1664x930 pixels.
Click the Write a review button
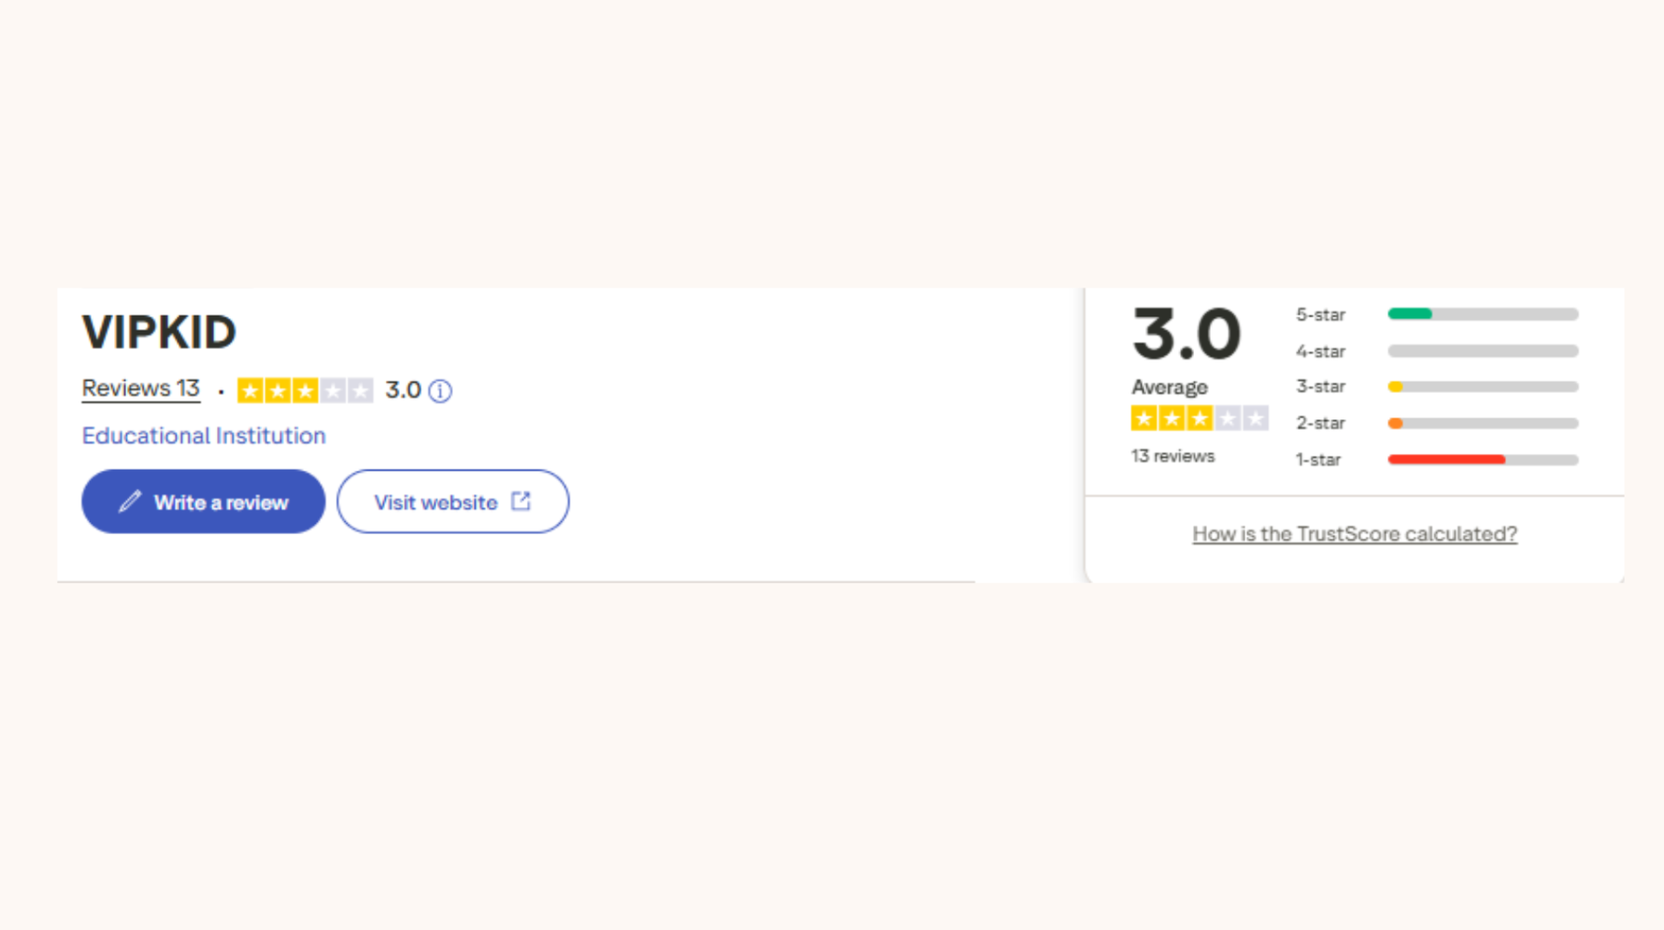tap(204, 501)
